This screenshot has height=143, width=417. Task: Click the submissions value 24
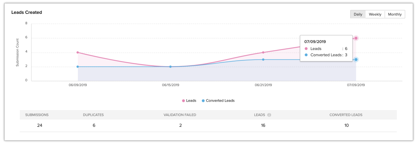40,125
